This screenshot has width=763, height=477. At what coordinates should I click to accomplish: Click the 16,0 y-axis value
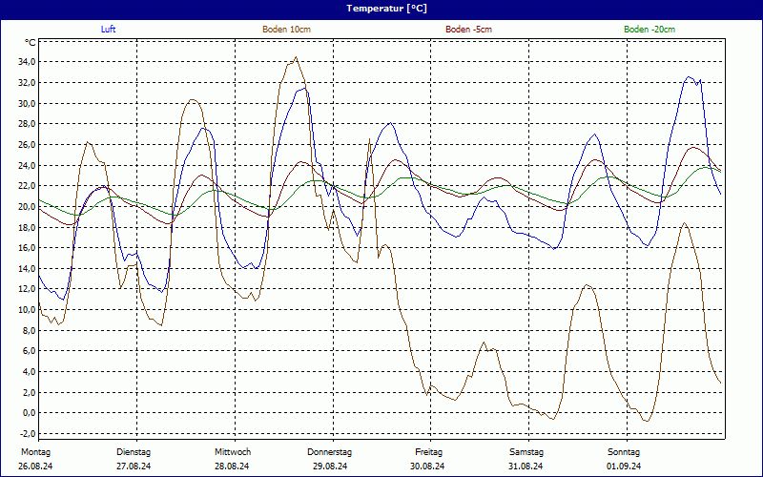(28, 248)
